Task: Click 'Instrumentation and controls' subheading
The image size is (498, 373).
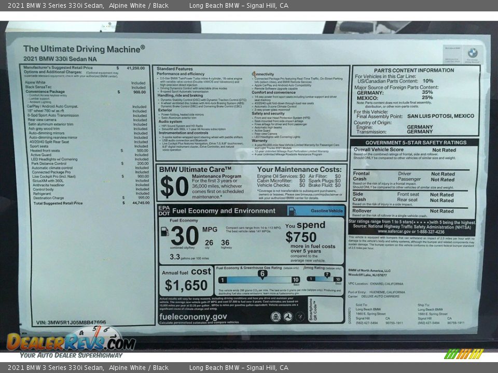Action: coord(184,133)
